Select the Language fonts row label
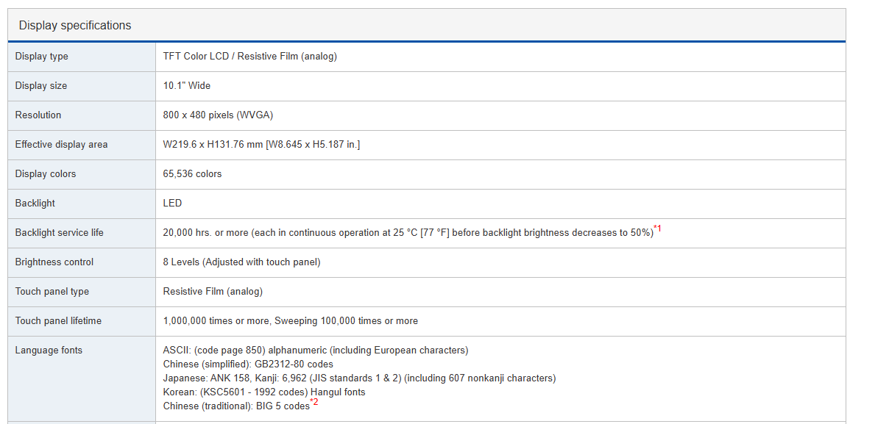Image resolution: width=889 pixels, height=424 pixels. [x=49, y=351]
